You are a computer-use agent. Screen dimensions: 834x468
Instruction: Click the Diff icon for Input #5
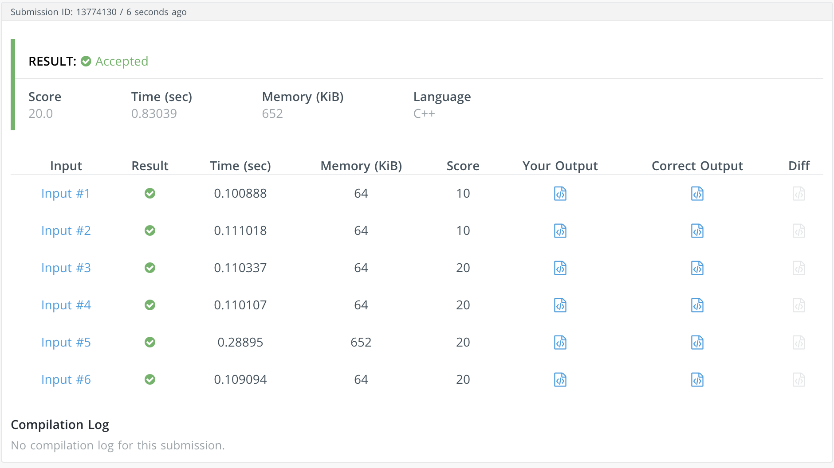pos(799,343)
